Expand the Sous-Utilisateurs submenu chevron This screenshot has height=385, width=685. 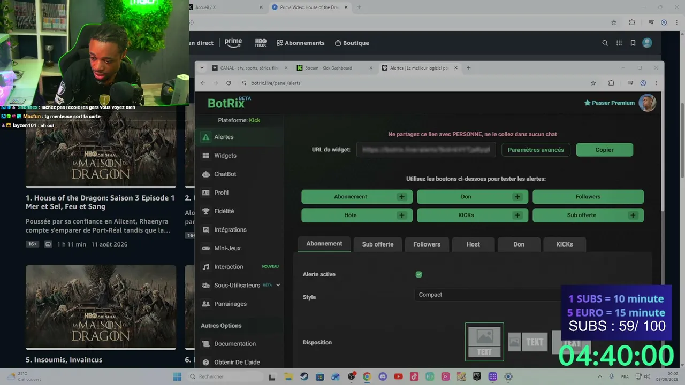(278, 285)
